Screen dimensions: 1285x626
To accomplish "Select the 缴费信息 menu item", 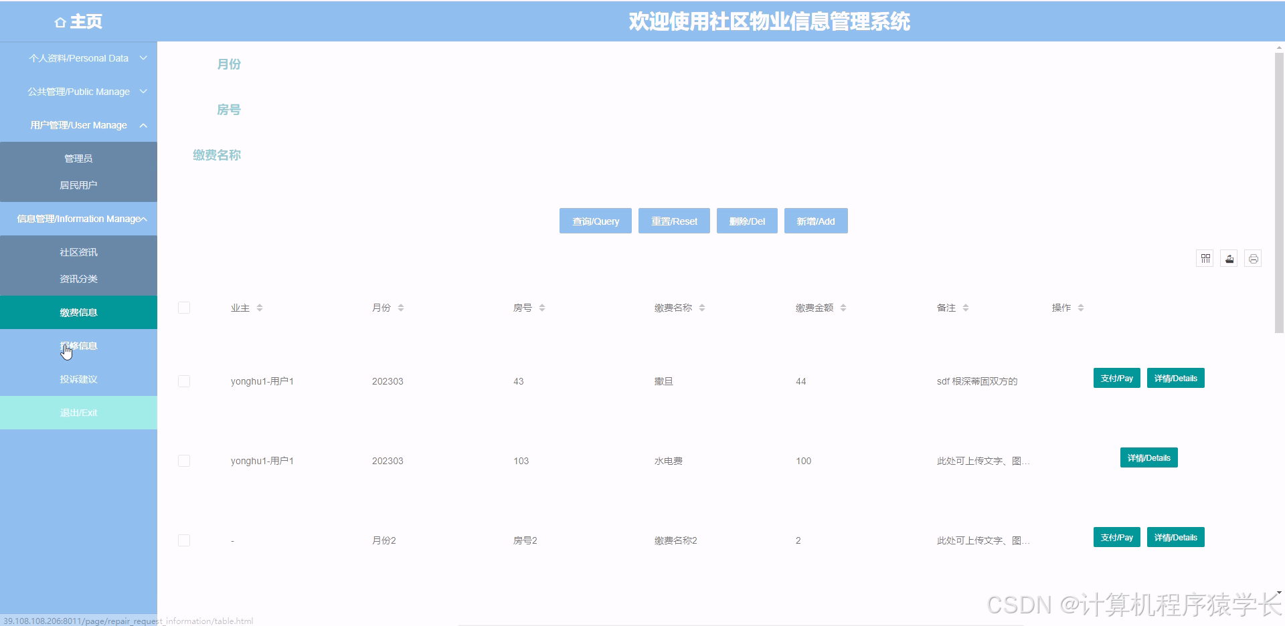I will (x=78, y=312).
